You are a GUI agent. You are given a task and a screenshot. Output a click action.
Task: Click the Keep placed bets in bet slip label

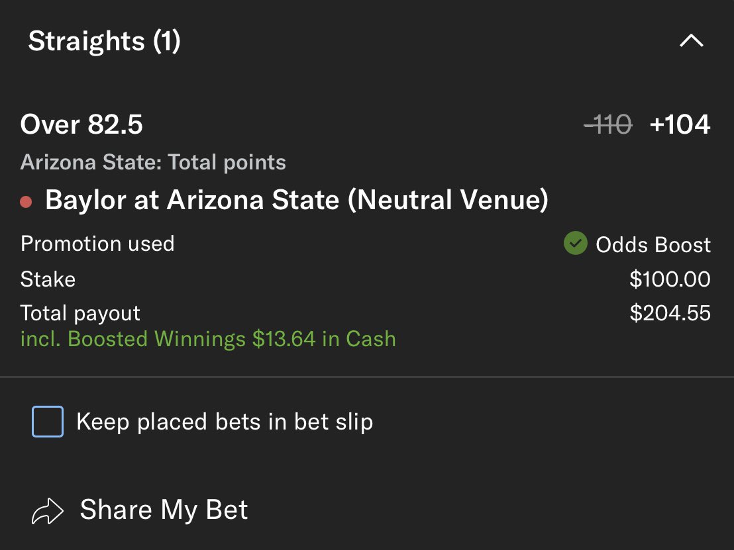pos(225,422)
